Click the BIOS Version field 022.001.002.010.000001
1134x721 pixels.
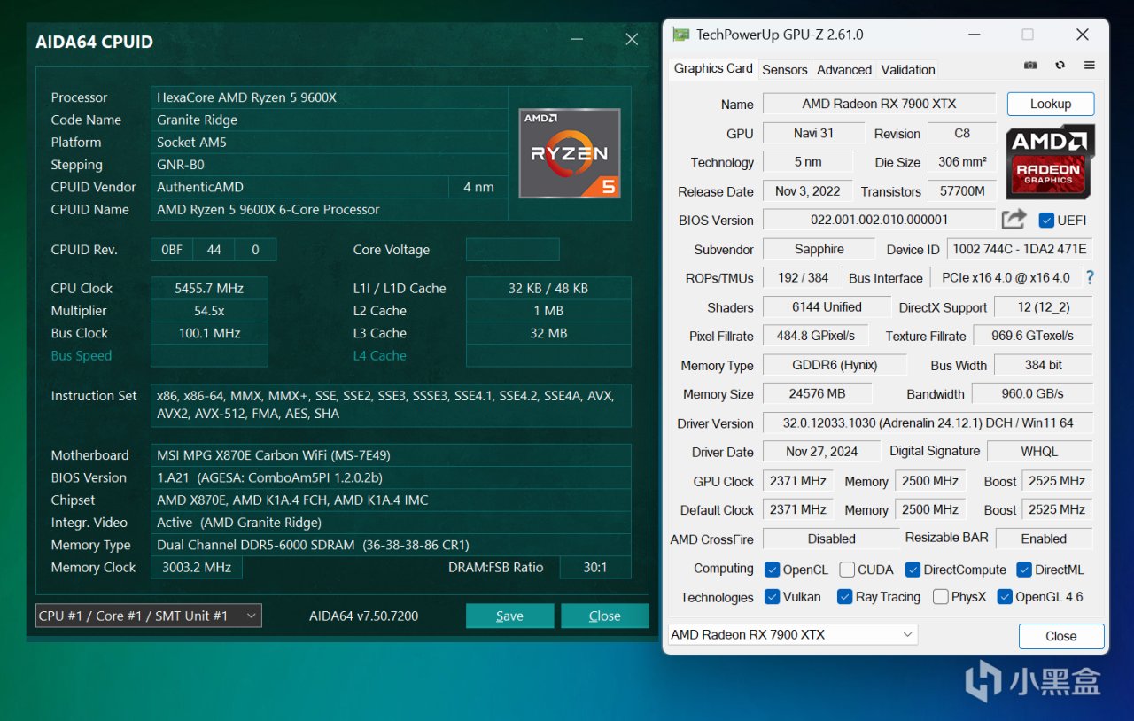click(x=879, y=220)
